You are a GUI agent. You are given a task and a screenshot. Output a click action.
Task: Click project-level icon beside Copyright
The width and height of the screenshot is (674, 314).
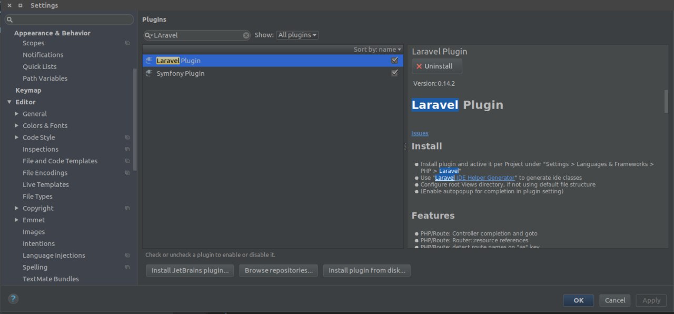tap(127, 208)
